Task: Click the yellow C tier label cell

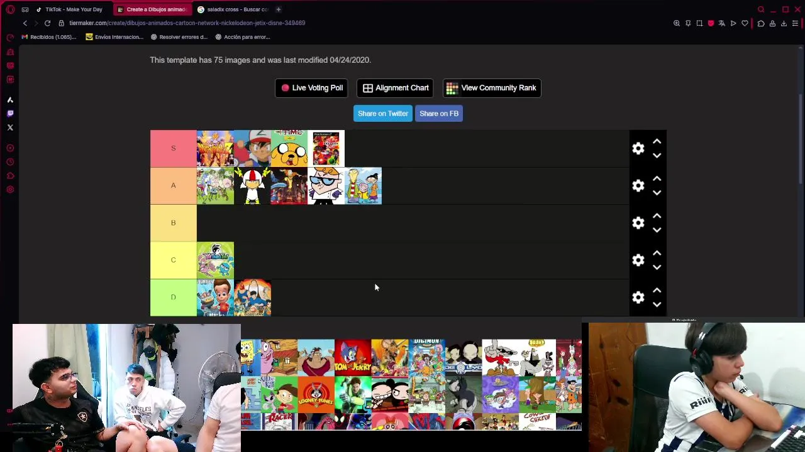Action: [x=174, y=260]
